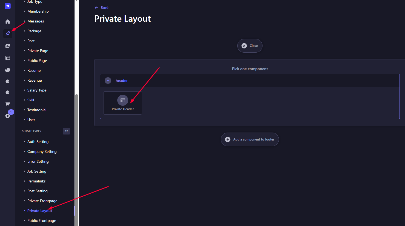Add a component to footer

tap(250, 139)
